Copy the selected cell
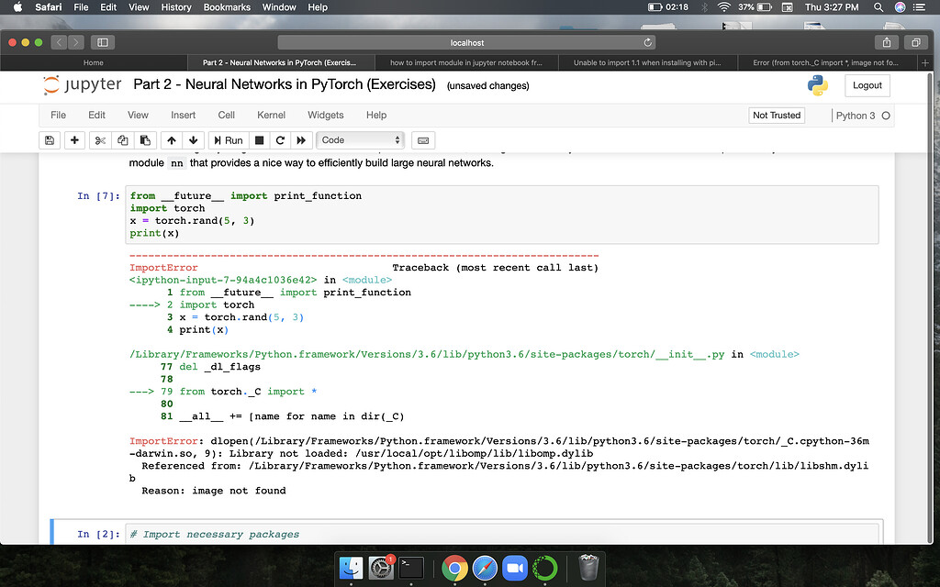Image resolution: width=940 pixels, height=587 pixels. (x=123, y=139)
